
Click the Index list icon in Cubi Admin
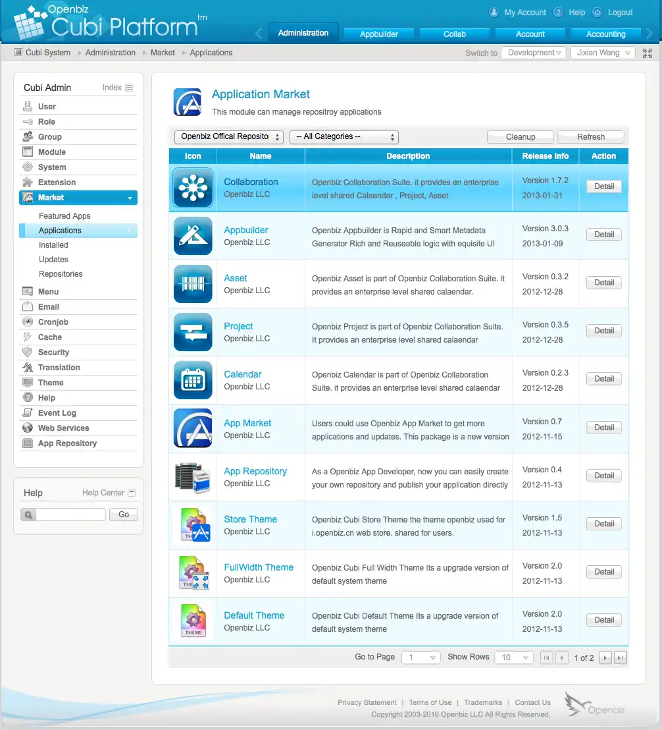pos(129,88)
